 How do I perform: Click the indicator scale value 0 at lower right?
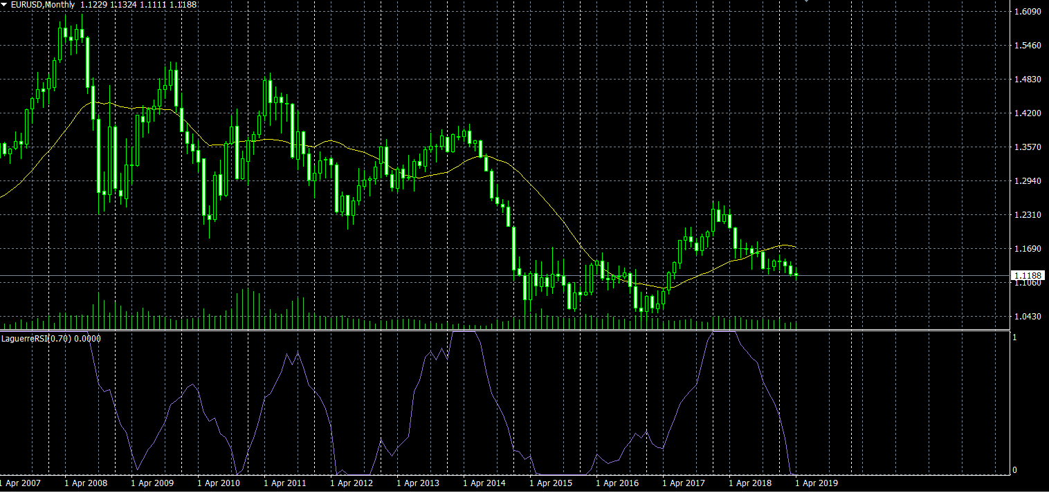(1014, 470)
